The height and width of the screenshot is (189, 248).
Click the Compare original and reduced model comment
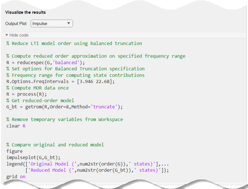(x=55, y=145)
